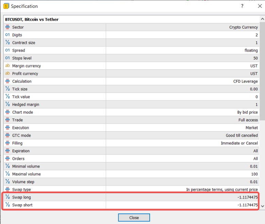
Task: Click the ½ icon beside Minimal volume
Action: [x=7, y=166]
